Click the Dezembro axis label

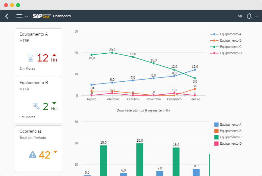coord(174,99)
